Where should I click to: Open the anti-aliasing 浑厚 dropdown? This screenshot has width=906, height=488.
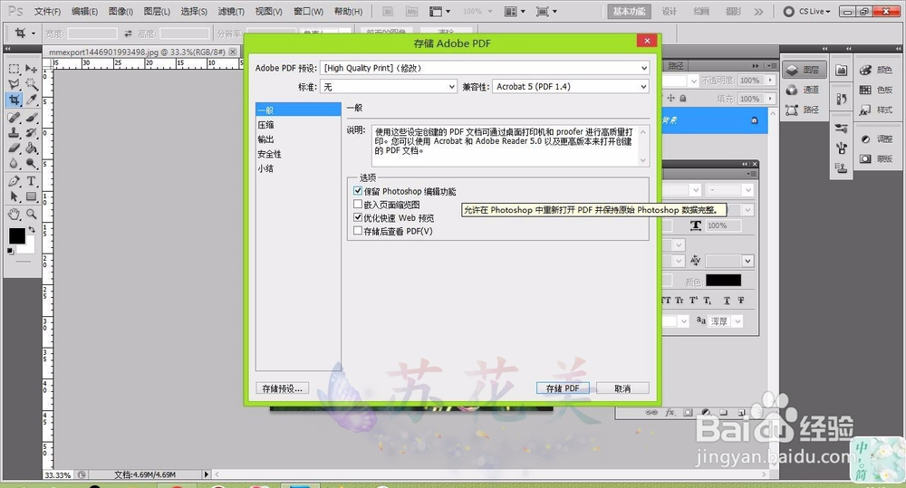pyautogui.click(x=726, y=321)
